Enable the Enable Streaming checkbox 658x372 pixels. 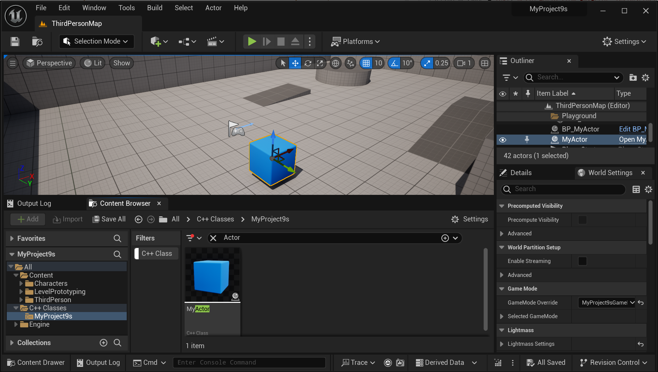[x=582, y=261]
